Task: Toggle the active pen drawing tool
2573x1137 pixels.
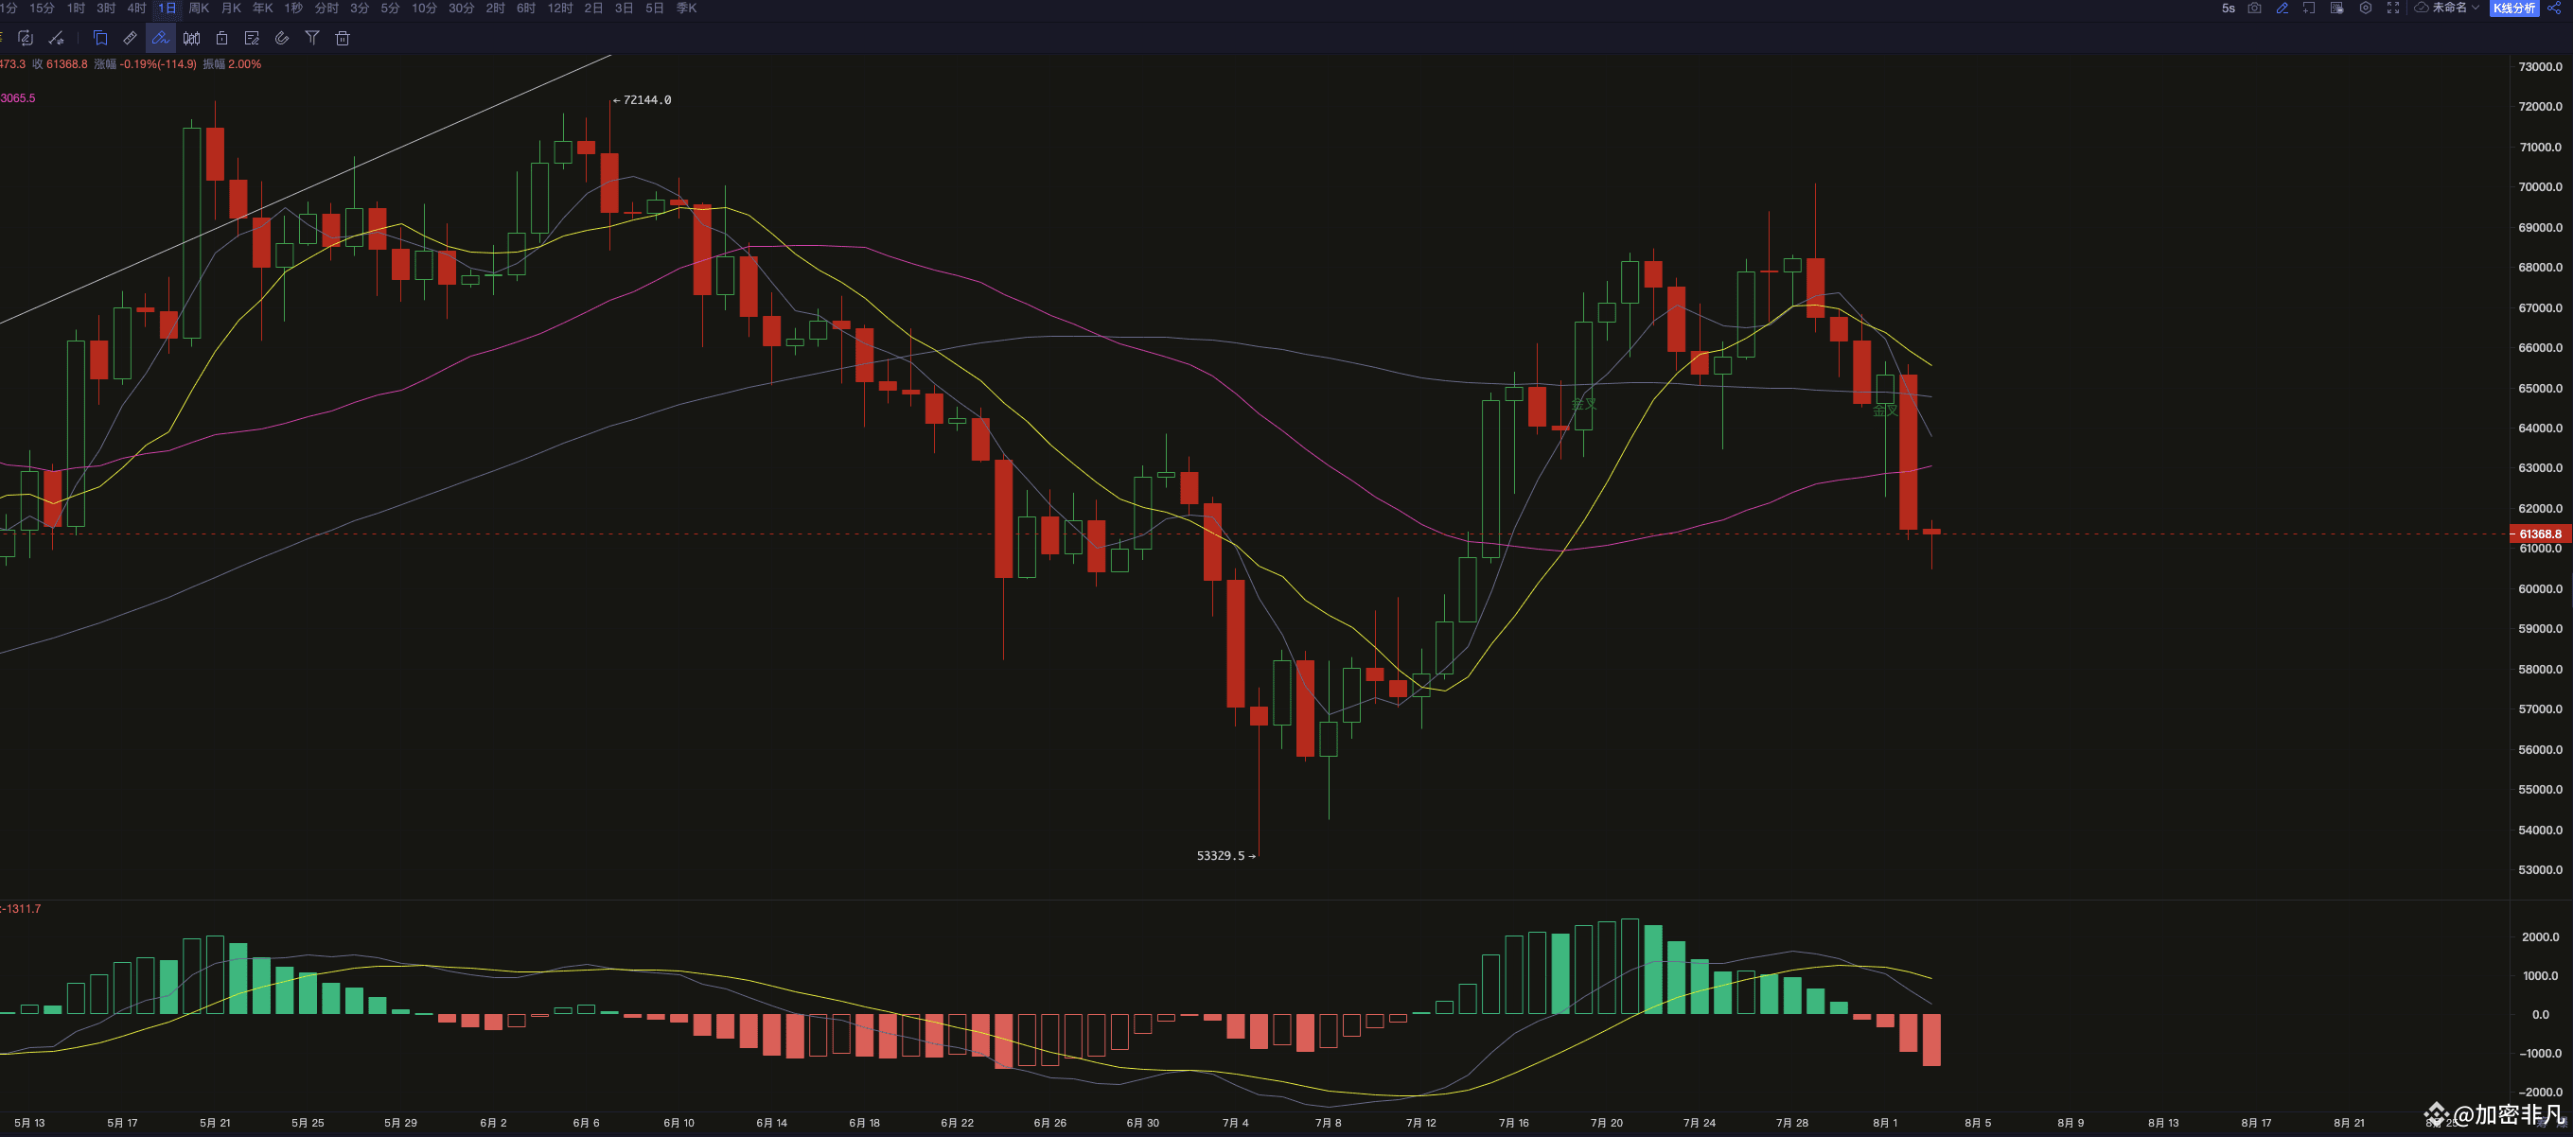Action: coord(160,38)
